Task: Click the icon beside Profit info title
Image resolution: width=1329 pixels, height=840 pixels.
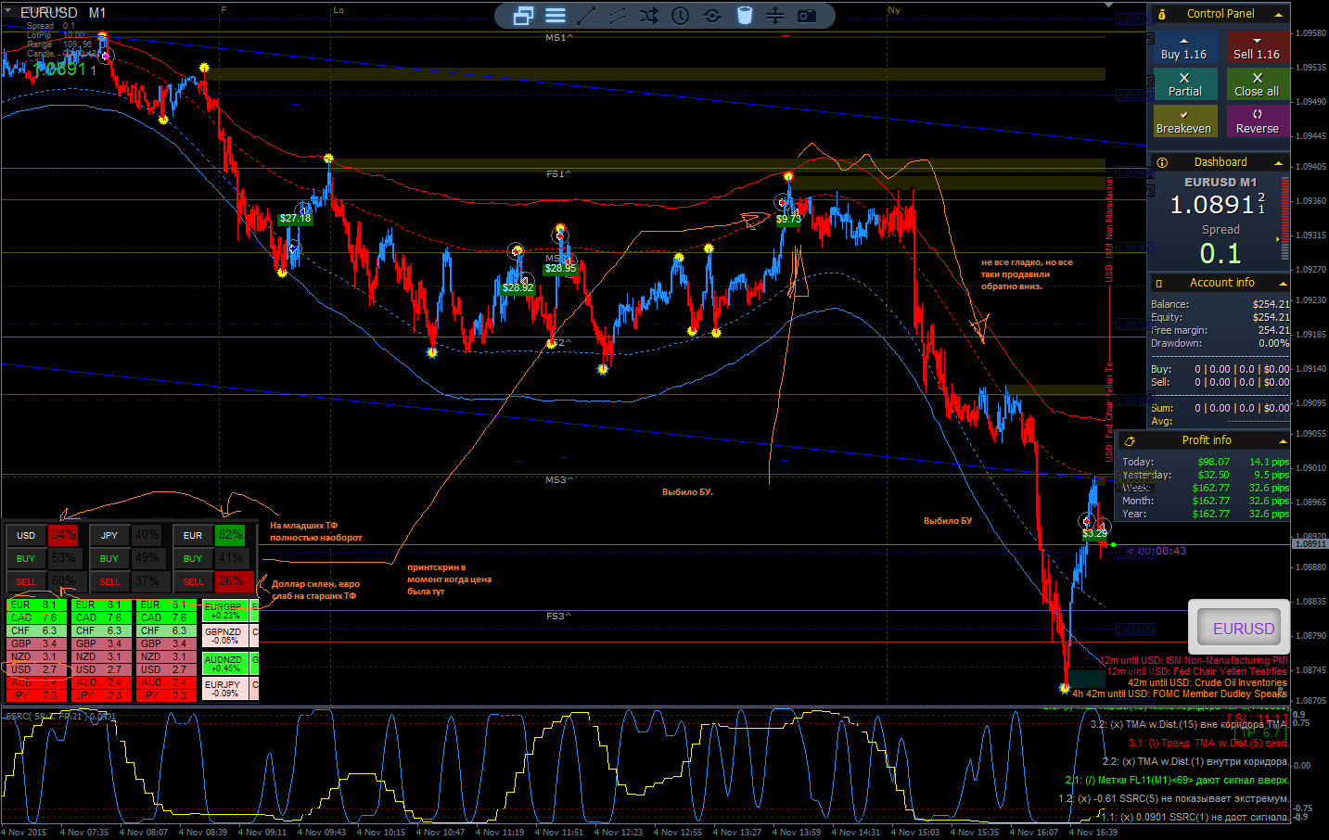Action: tap(1130, 440)
